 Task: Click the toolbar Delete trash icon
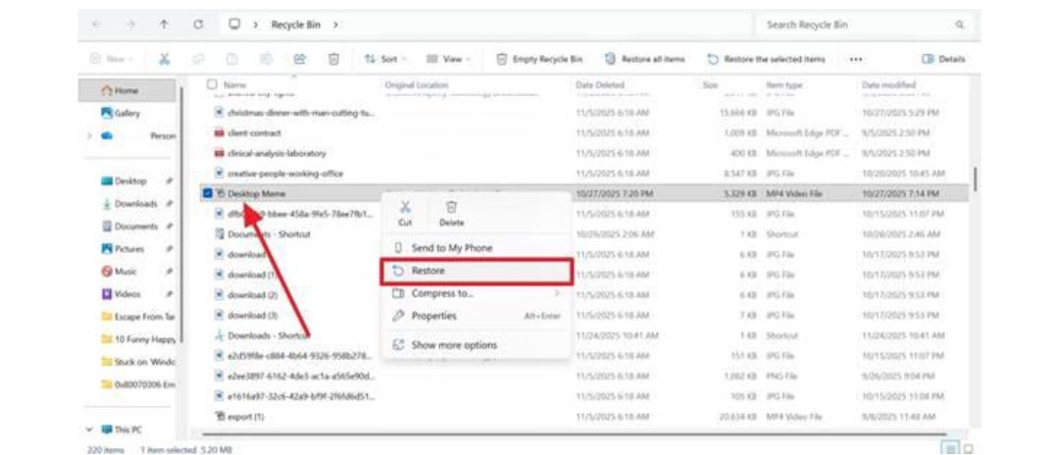pos(333,60)
